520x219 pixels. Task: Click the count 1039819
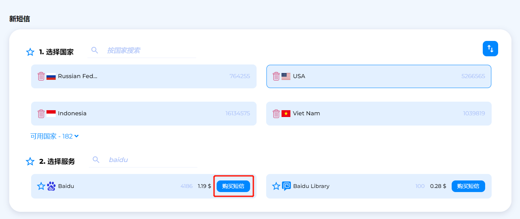[x=474, y=114]
